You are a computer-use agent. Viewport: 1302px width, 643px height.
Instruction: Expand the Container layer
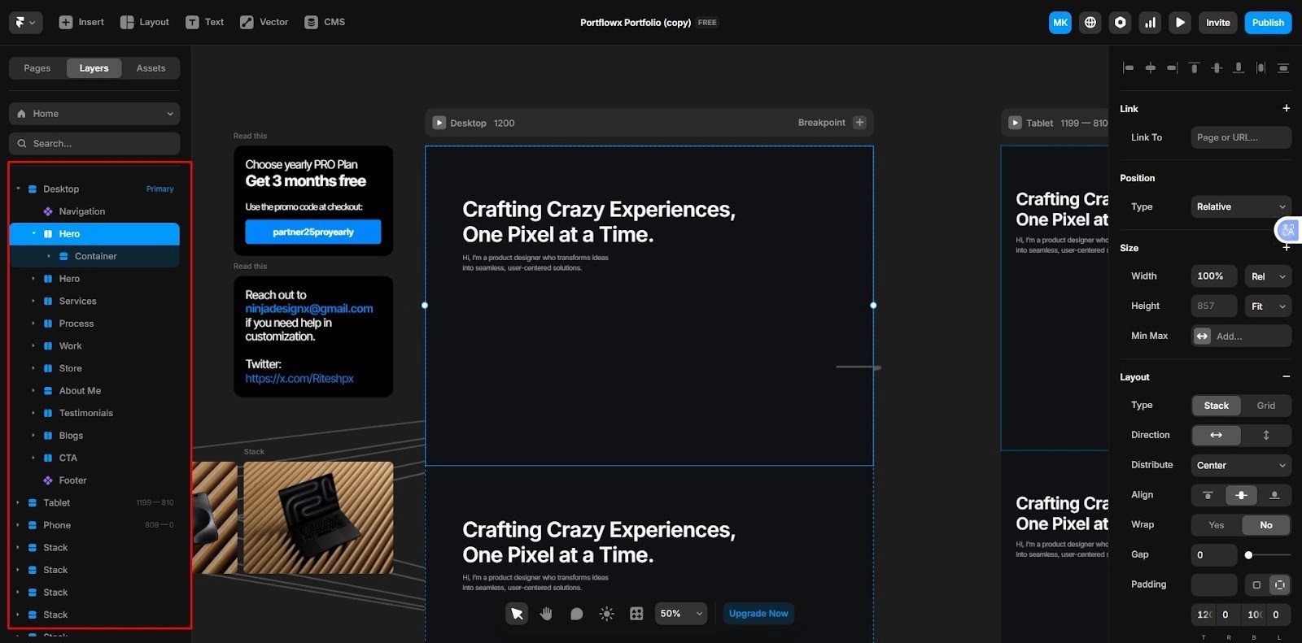[x=49, y=256]
